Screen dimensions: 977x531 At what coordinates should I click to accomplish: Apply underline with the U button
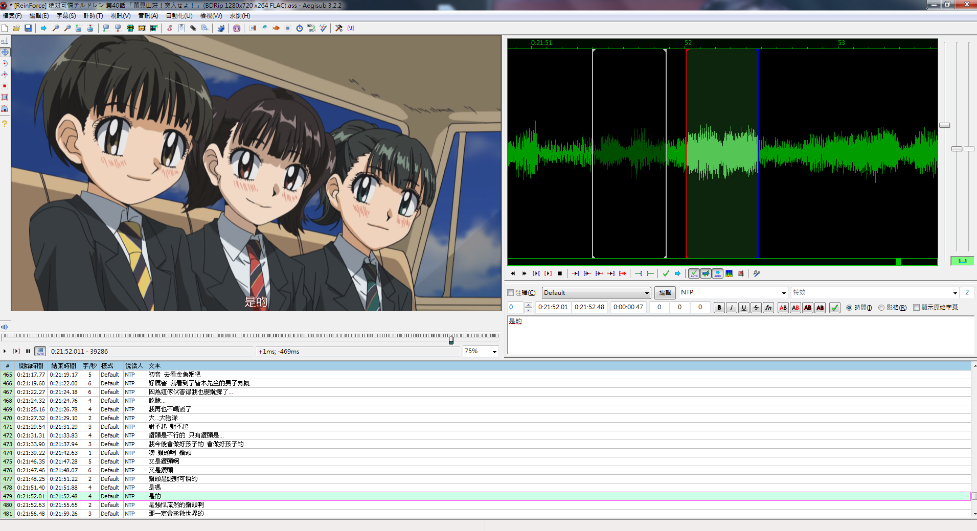tap(744, 308)
